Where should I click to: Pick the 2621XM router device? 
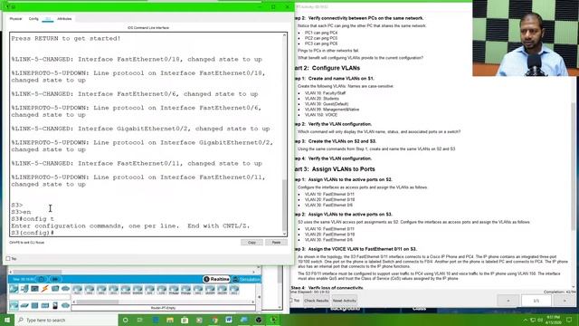click(x=222, y=290)
